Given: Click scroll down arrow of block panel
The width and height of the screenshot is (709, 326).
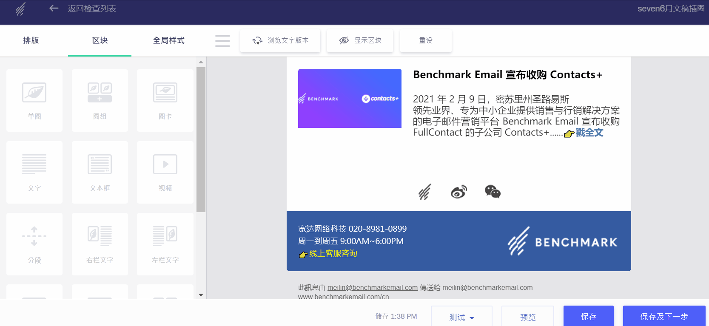Looking at the screenshot, I should tap(201, 295).
